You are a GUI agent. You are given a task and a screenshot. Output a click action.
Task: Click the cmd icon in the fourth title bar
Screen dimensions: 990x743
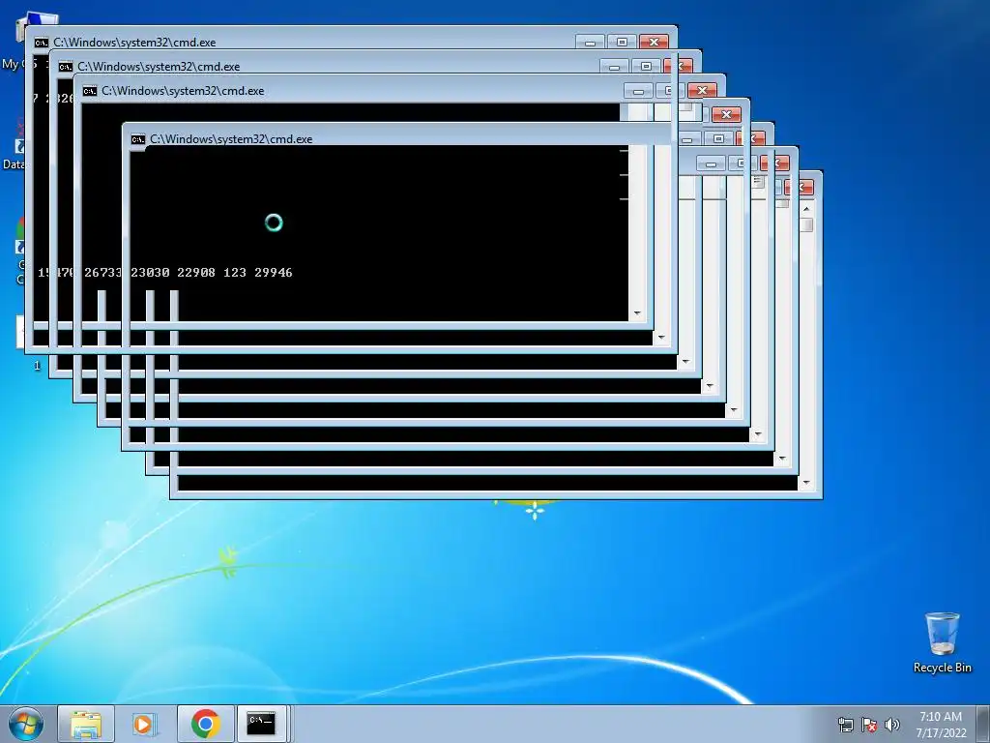[138, 139]
